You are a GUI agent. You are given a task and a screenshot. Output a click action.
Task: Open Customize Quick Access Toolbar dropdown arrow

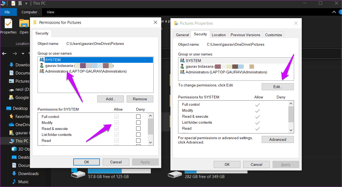[x=26, y=4]
